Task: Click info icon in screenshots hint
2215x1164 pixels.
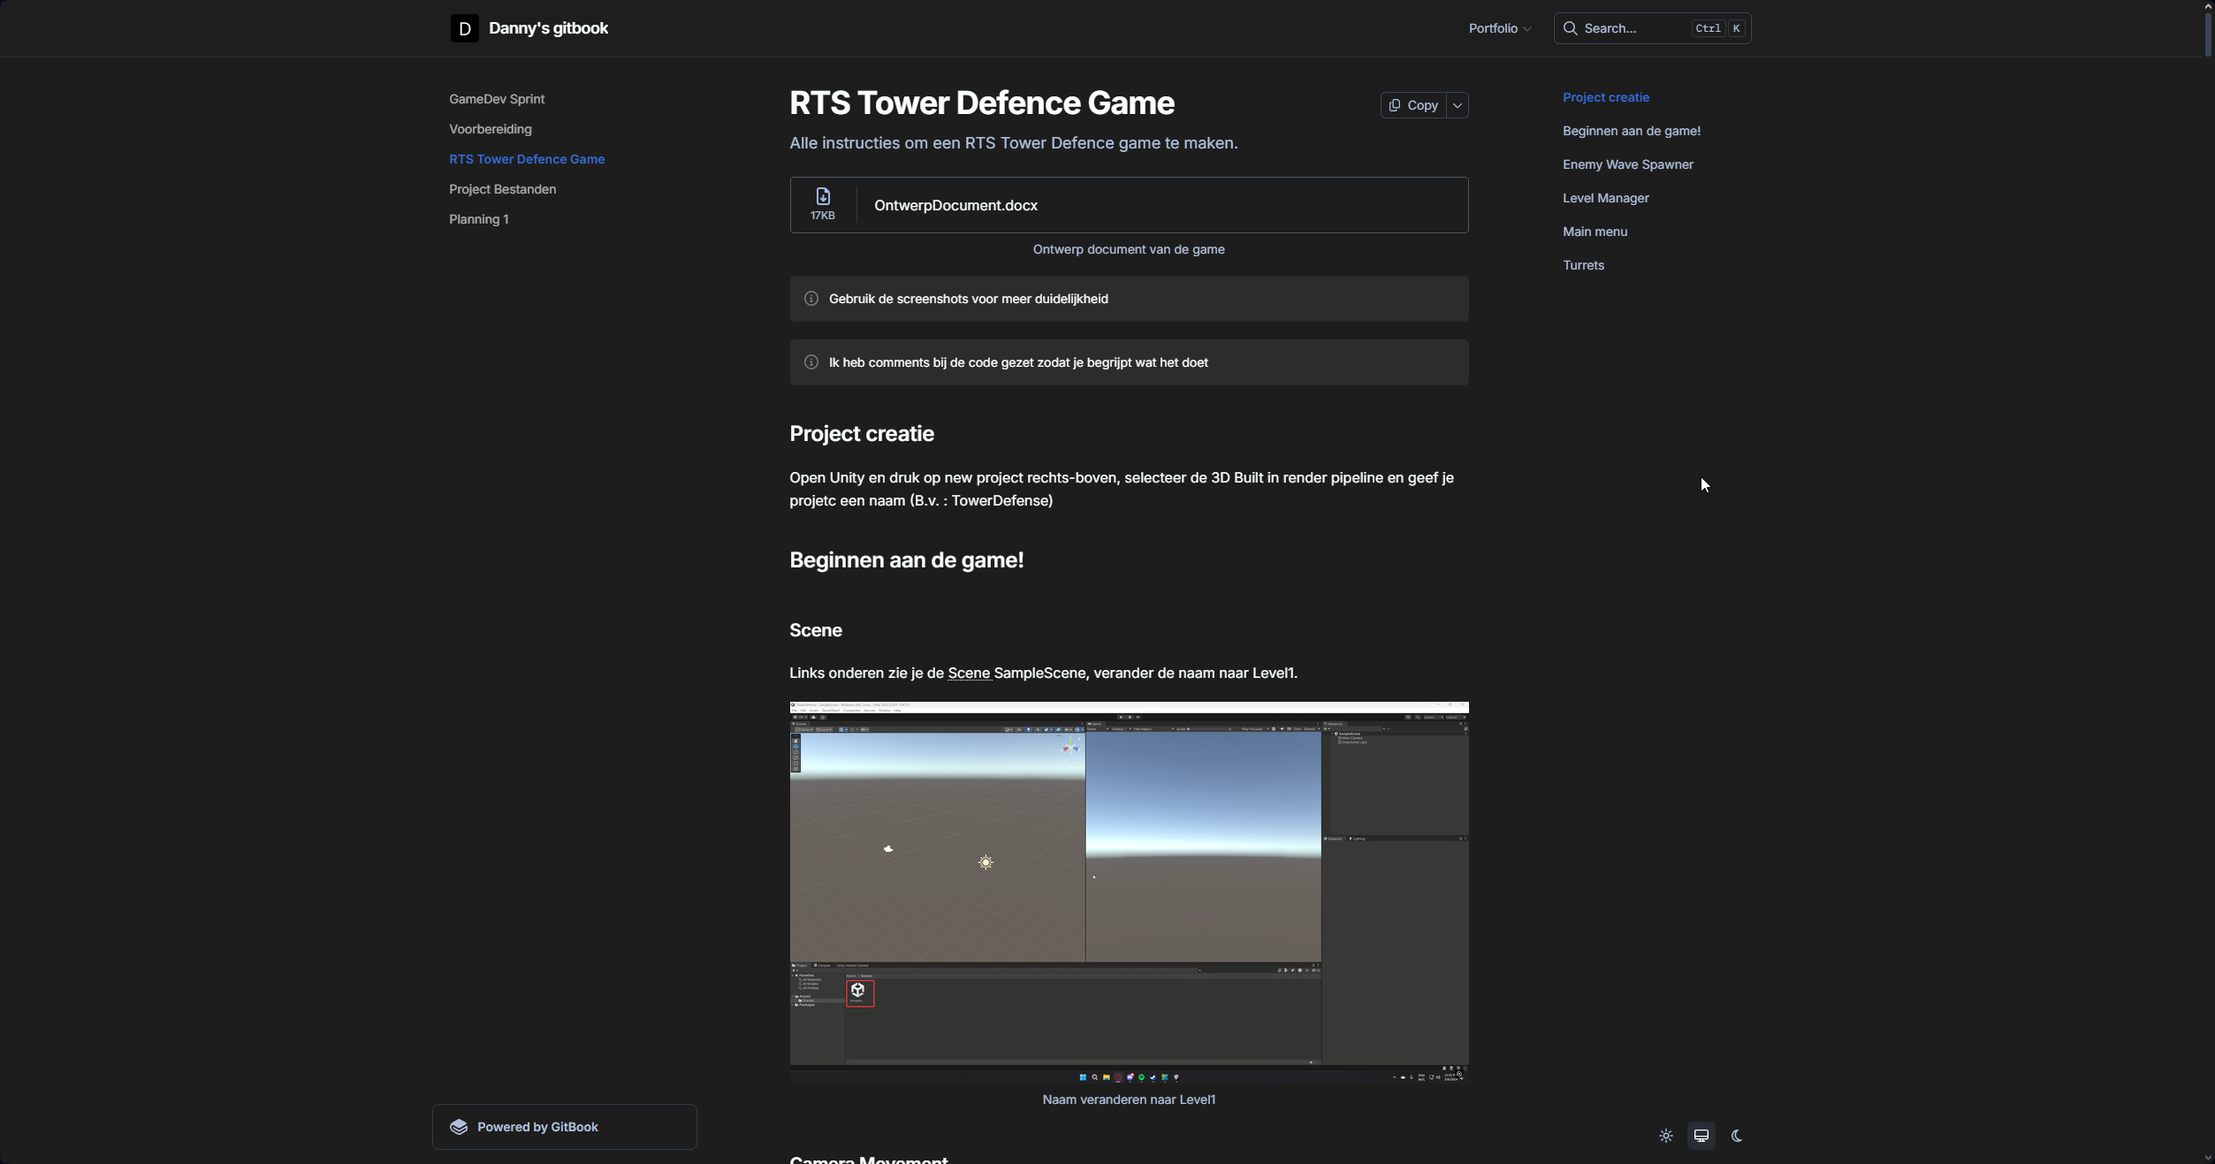Action: [811, 299]
